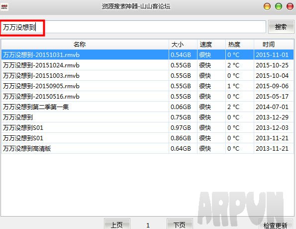Click the green maximize orb button
This screenshot has width=296, height=229.
pos(279,6)
